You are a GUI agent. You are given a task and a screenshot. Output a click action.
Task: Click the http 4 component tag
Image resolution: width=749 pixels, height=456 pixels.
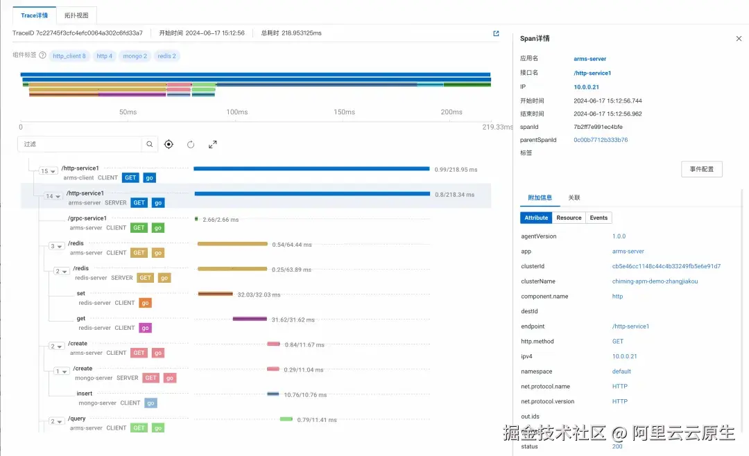(x=104, y=56)
